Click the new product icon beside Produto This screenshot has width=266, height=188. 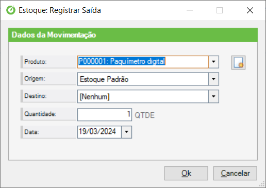238,62
